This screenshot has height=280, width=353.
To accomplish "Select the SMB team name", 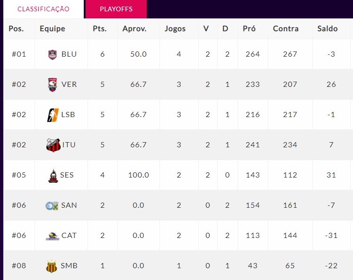I will pos(69,266).
